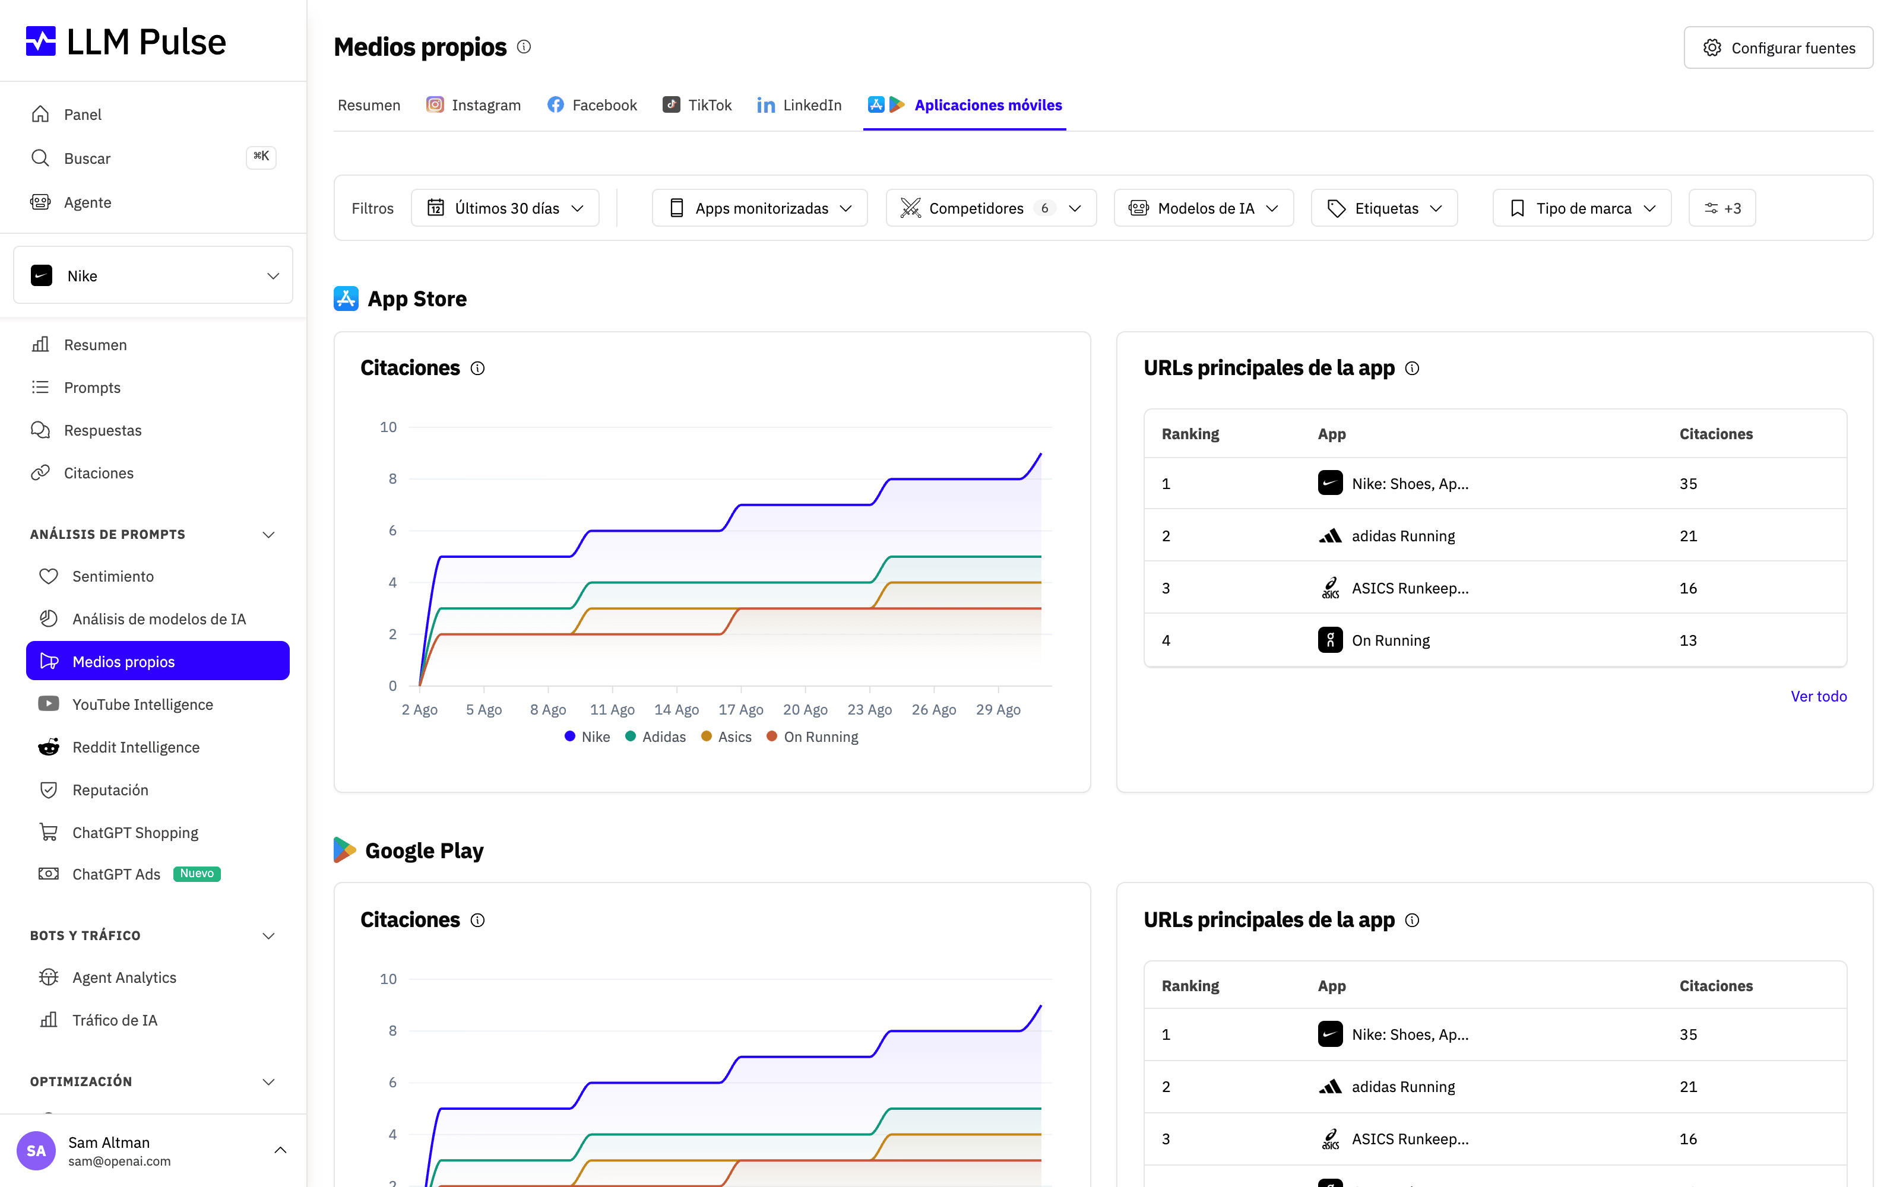Click the Ver todo link

[1818, 696]
